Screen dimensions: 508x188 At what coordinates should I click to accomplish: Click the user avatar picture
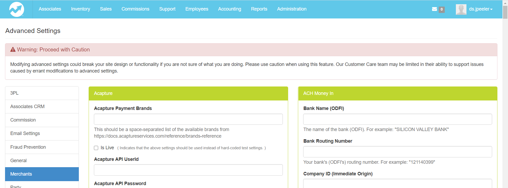click(461, 9)
